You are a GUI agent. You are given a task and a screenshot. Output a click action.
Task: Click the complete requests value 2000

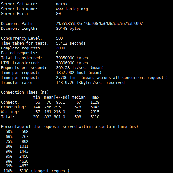(x=61, y=48)
